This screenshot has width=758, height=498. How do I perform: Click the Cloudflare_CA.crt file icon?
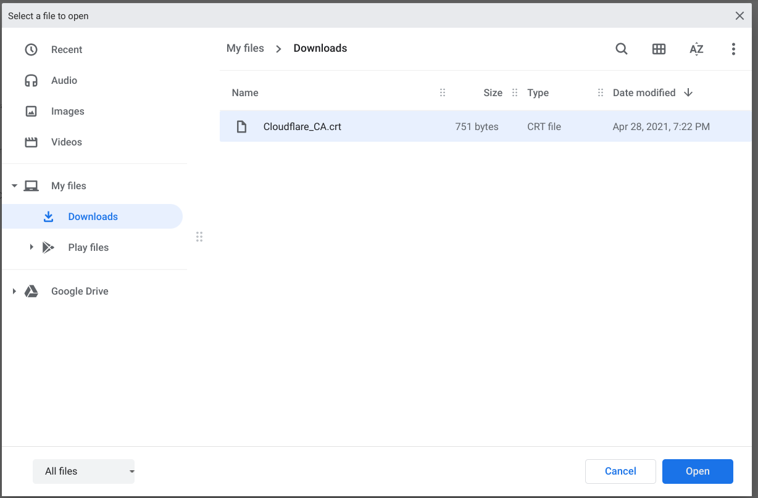241,126
